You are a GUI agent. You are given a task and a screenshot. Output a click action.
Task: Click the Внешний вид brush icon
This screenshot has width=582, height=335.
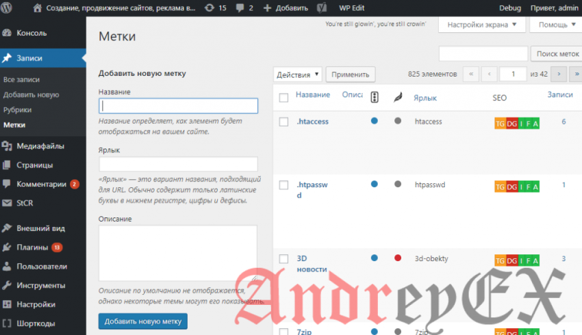click(7, 228)
